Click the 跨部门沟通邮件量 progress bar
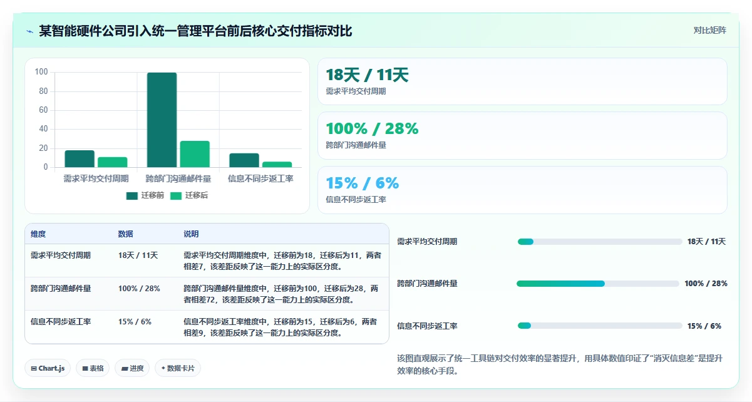This screenshot has height=402, width=752. click(598, 284)
